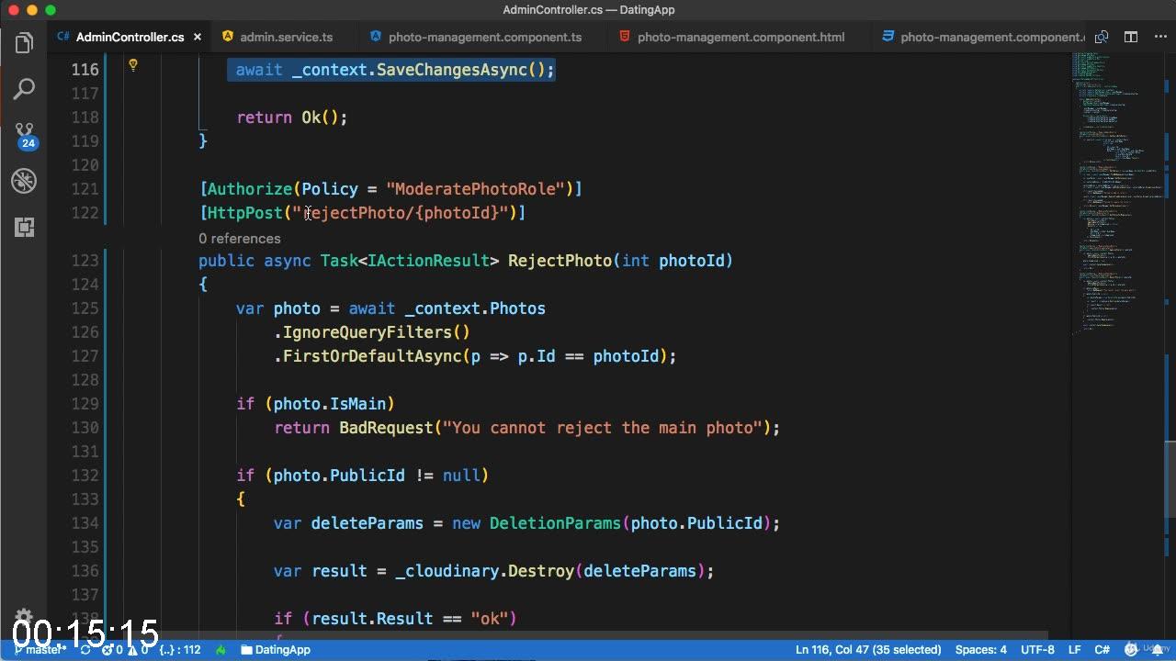The height and width of the screenshot is (661, 1176).
Task: Open notifications with the bell icon
Action: pos(1156,649)
